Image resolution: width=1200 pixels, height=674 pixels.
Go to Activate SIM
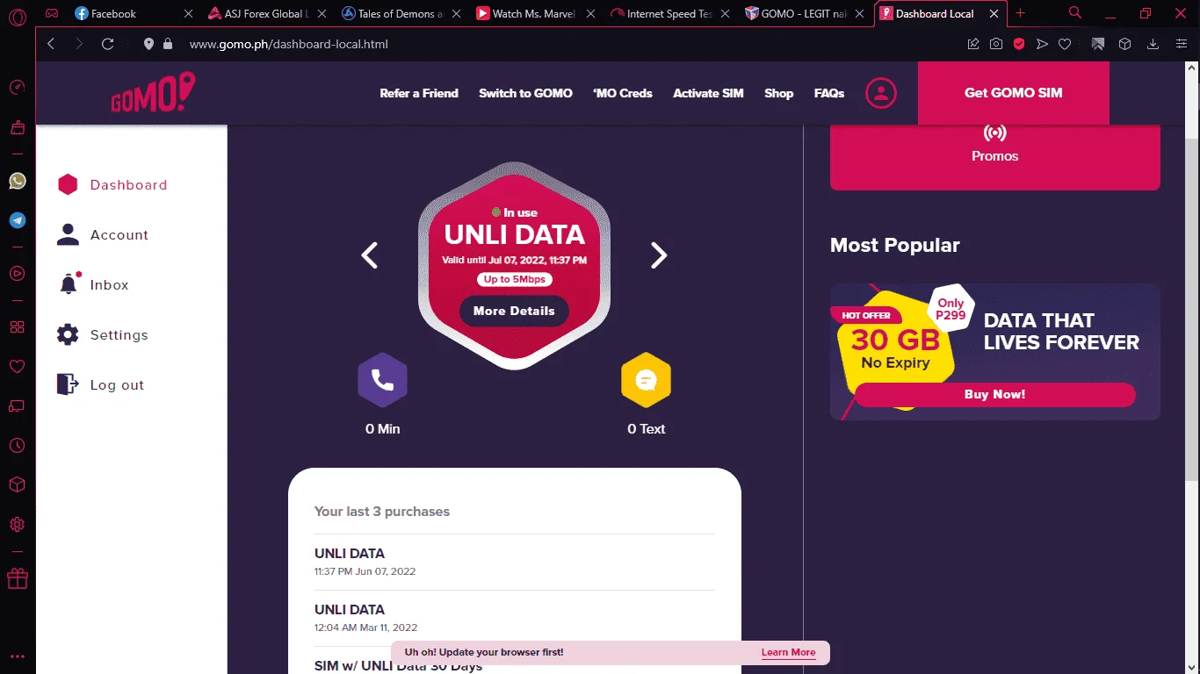tap(708, 93)
